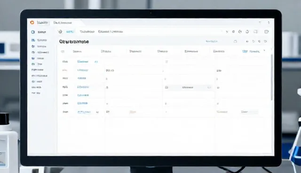This screenshot has width=301, height=173.
Task: Toggle the checkbox in the fourth row's middle column
Action: [x=166, y=87]
